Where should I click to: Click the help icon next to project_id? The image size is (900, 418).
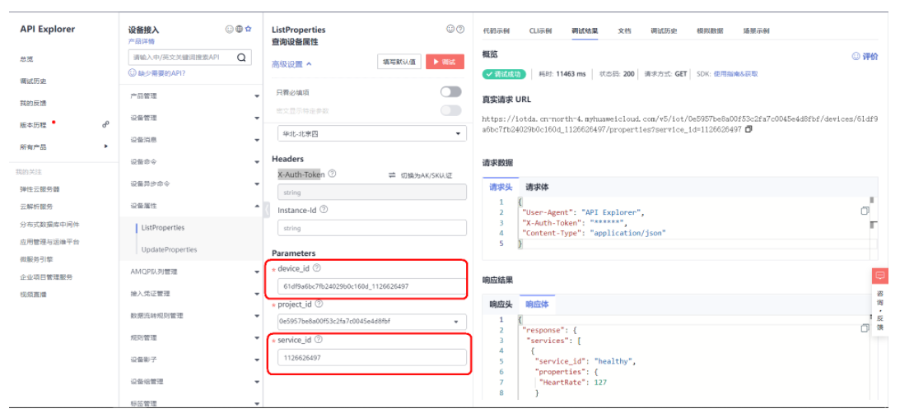pos(319,304)
